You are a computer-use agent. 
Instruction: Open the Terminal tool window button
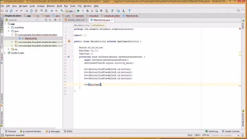coord(10,131)
